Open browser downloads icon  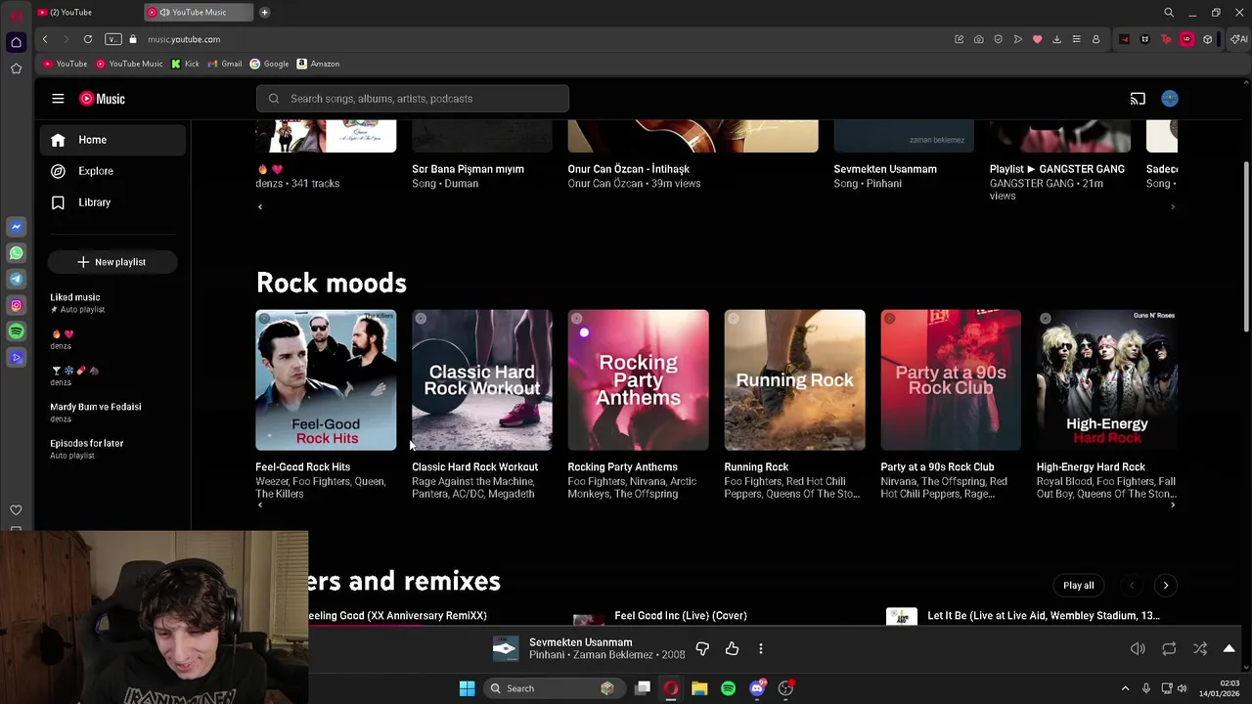coord(1056,39)
